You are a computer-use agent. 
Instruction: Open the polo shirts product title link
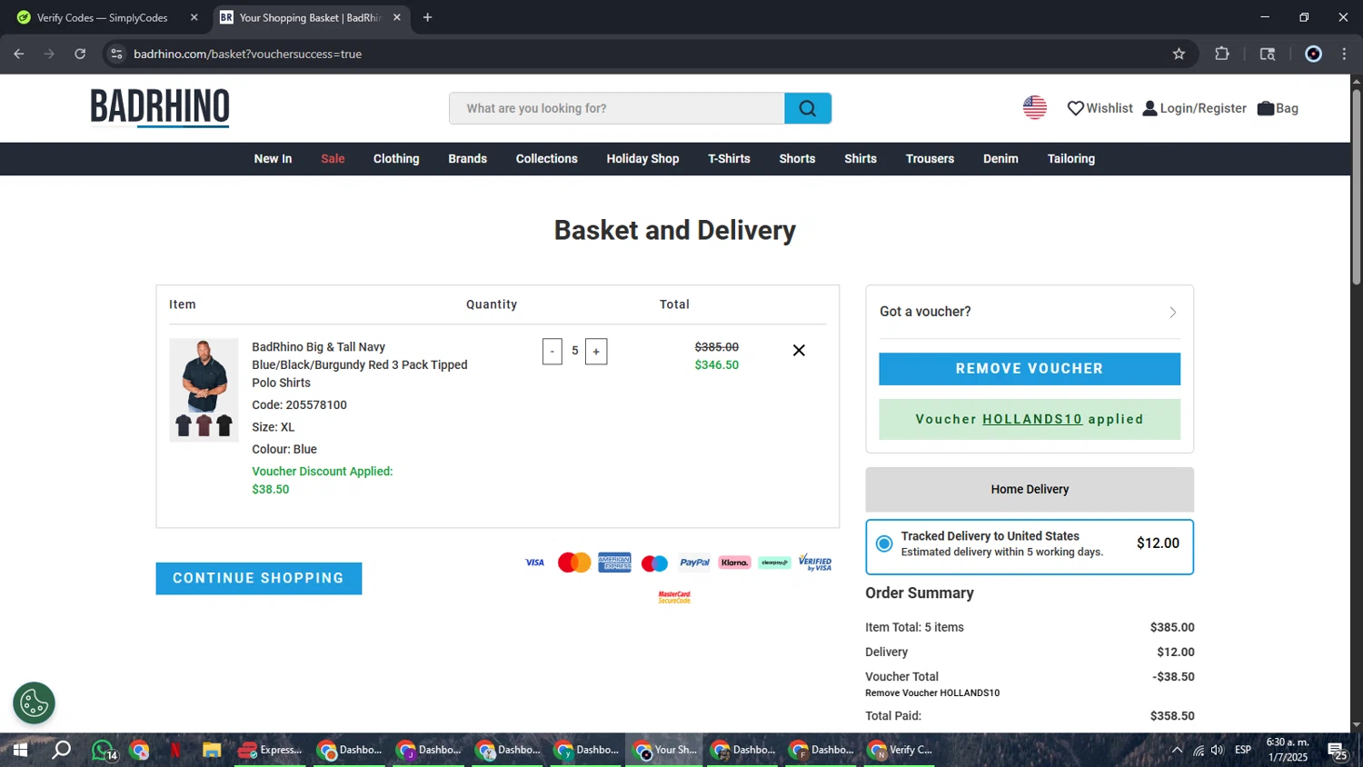click(360, 364)
